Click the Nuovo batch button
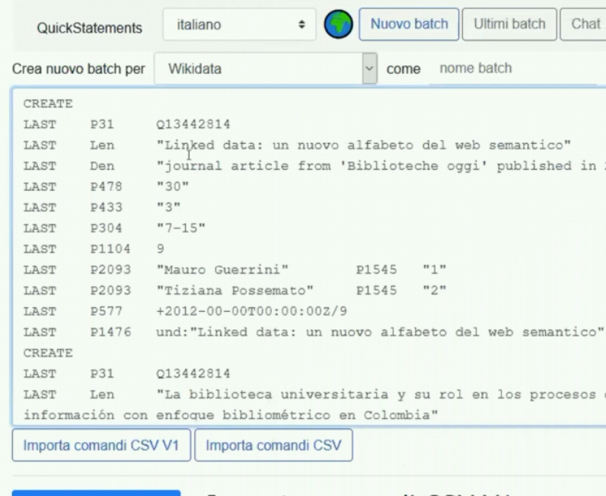The image size is (606, 496). (409, 24)
